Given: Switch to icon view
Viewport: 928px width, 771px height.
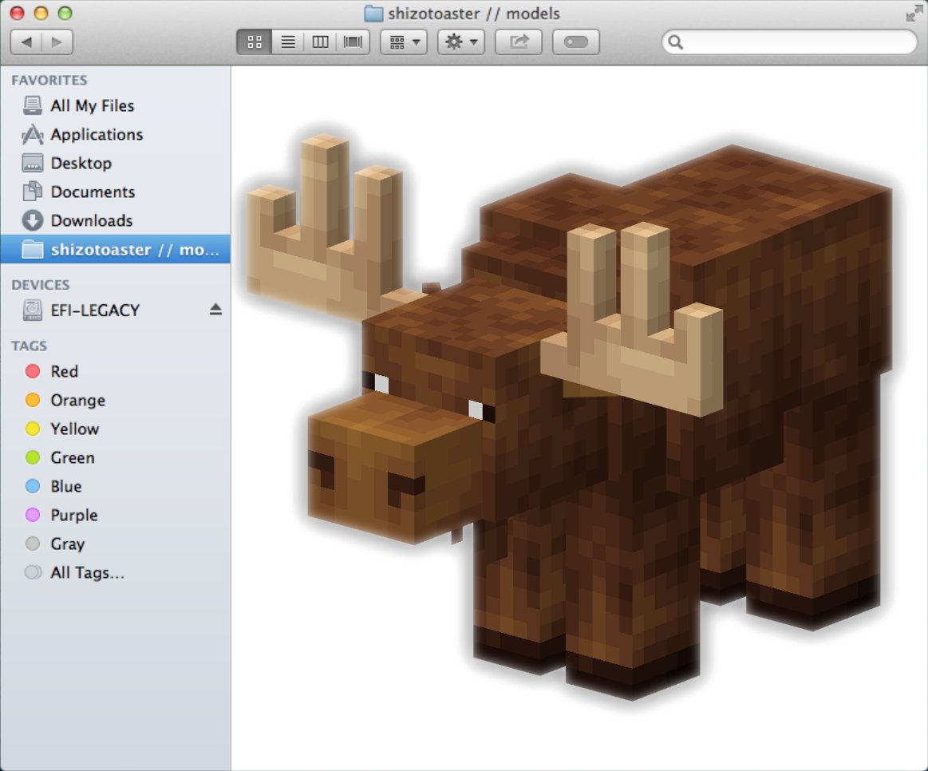Looking at the screenshot, I should [x=255, y=42].
